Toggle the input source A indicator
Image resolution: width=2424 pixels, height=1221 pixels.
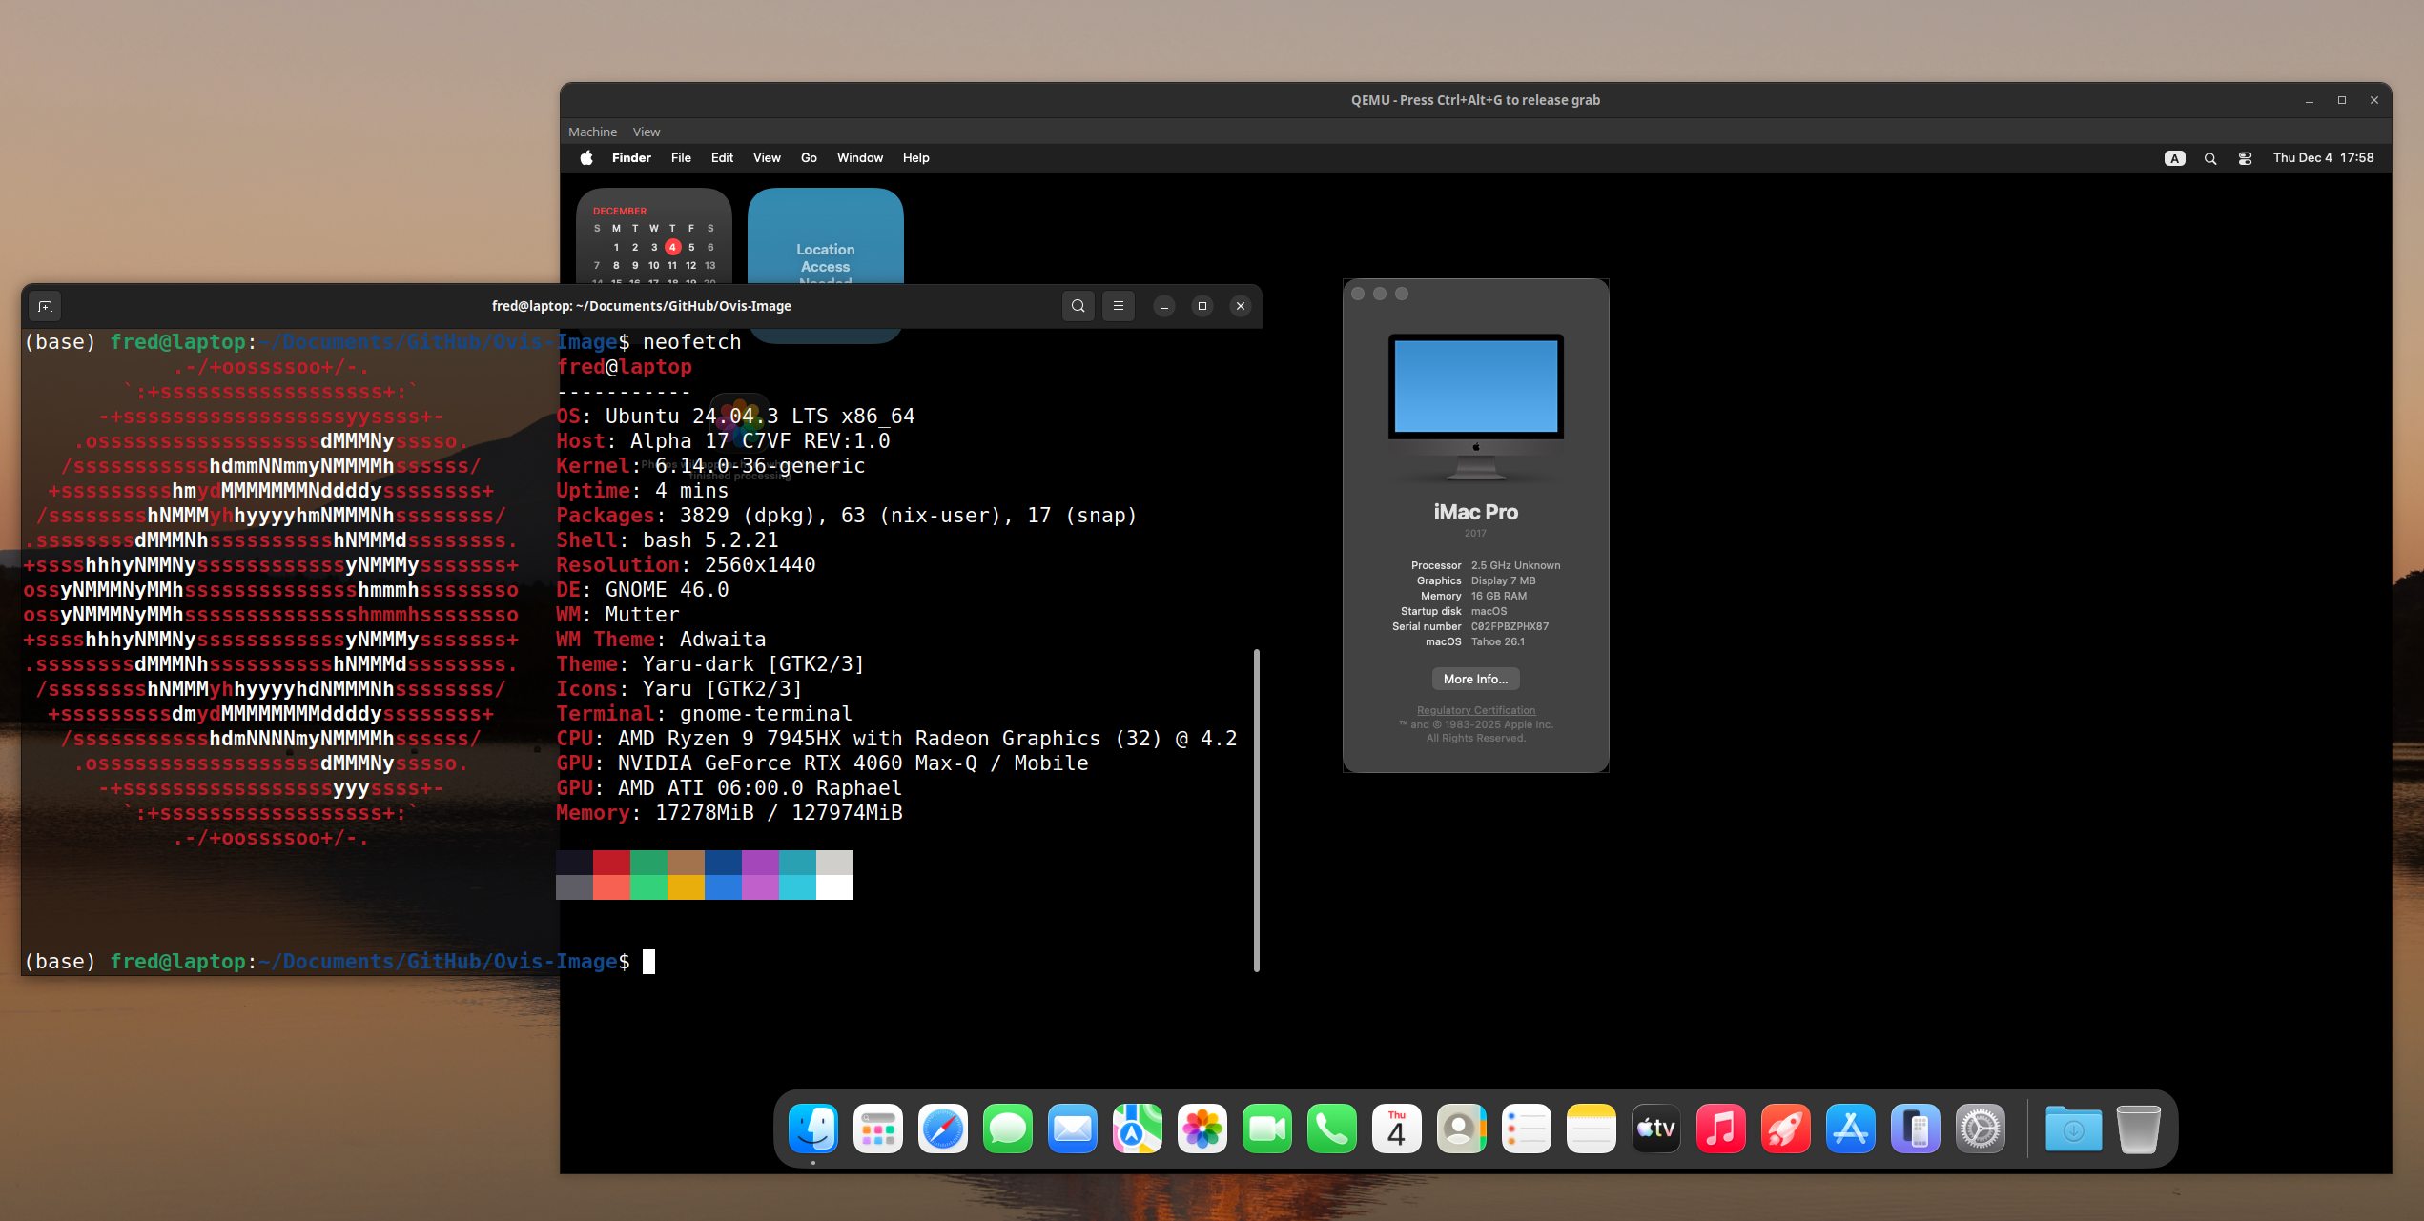2174,158
